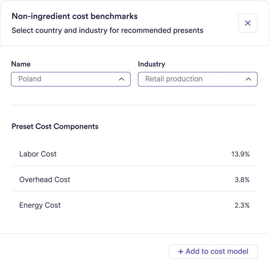Collapse the Name dropdown chevron

pos(122,79)
